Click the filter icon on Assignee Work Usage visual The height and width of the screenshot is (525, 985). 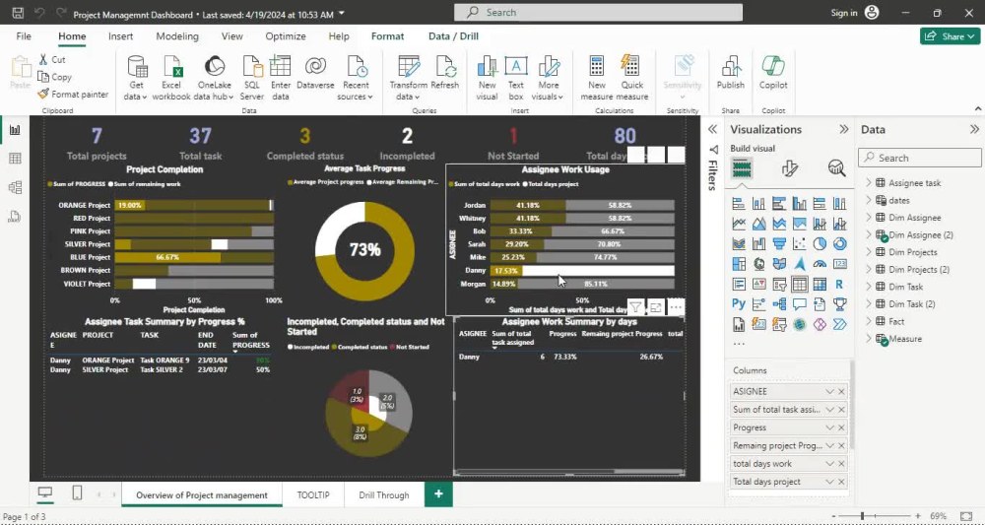point(635,307)
